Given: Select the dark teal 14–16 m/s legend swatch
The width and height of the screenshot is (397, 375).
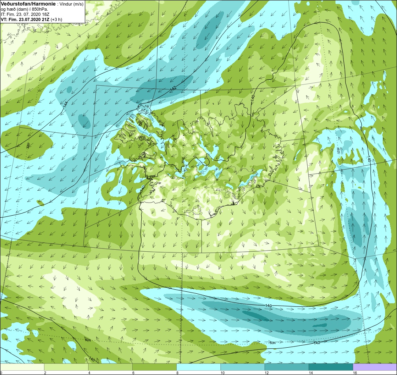Looking at the screenshot, I should tap(331, 367).
